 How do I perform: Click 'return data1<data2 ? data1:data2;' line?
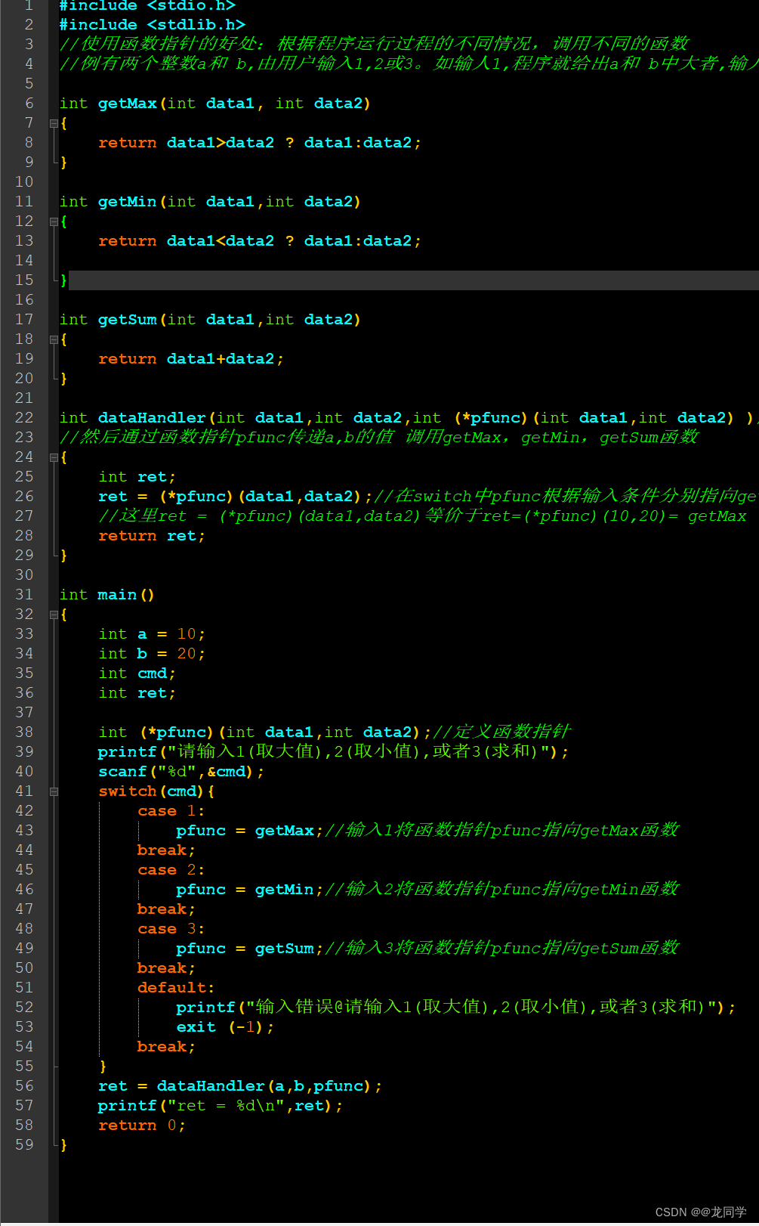[260, 241]
